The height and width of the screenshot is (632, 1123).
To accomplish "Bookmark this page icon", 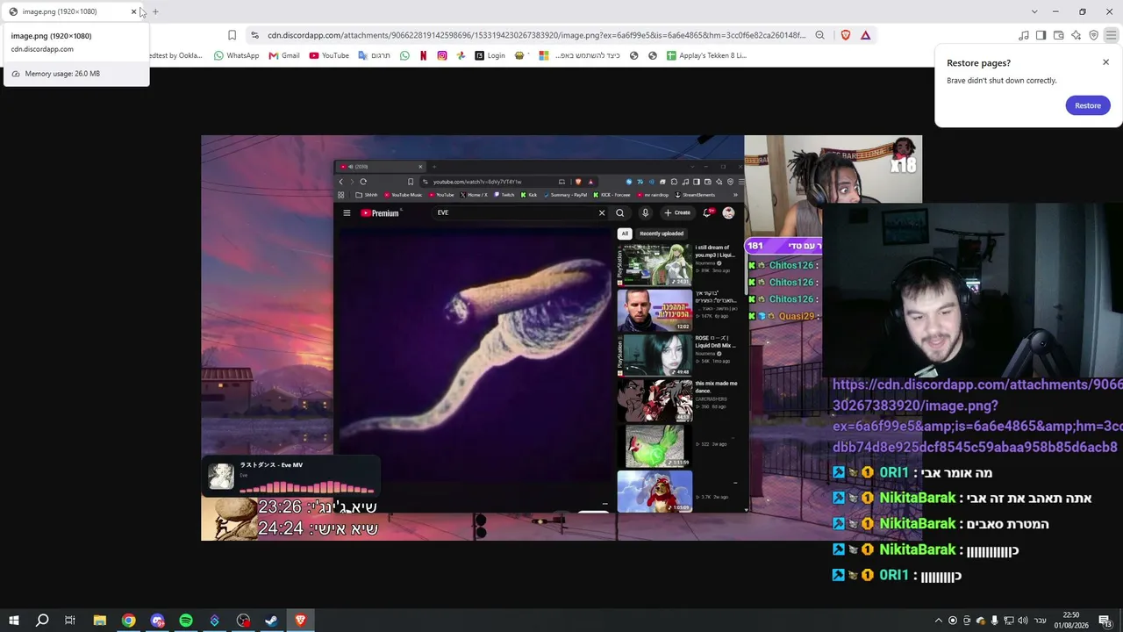I will pos(232,35).
